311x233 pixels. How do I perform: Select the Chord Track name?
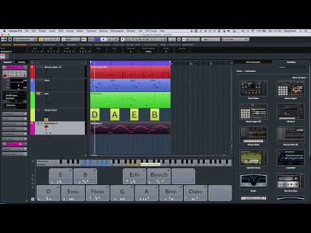pyautogui.click(x=51, y=110)
